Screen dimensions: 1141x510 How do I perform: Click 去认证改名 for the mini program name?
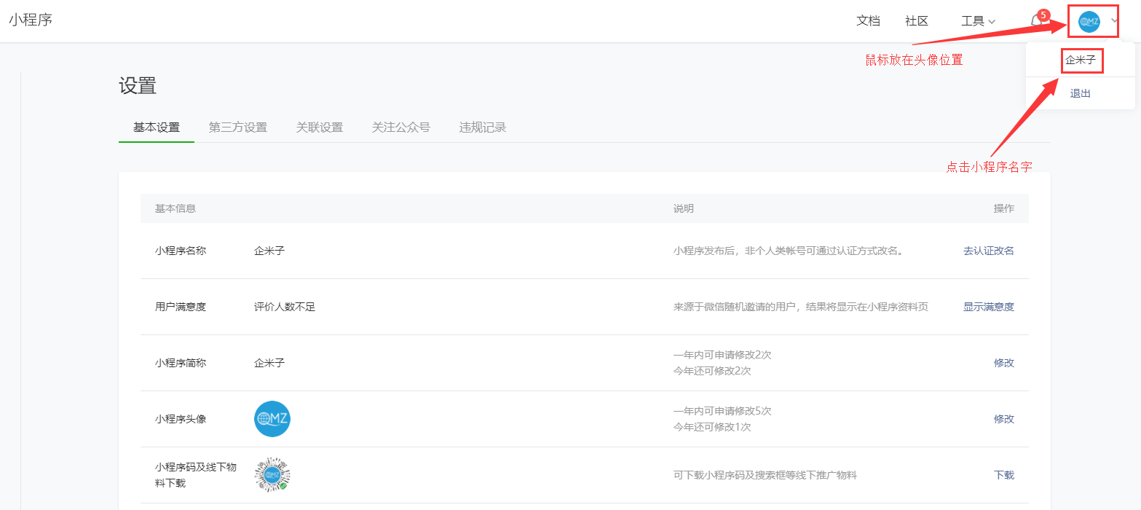click(989, 251)
